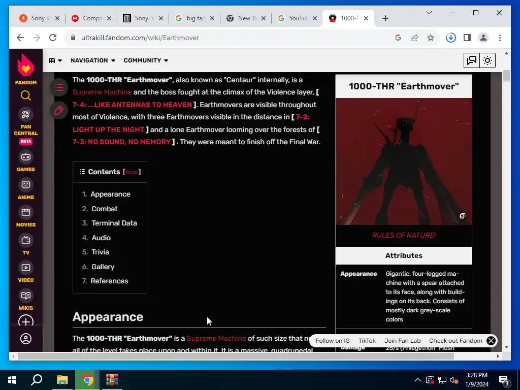The height and width of the screenshot is (390, 520).
Task: Jump to Combat in Contents
Action: (105, 209)
